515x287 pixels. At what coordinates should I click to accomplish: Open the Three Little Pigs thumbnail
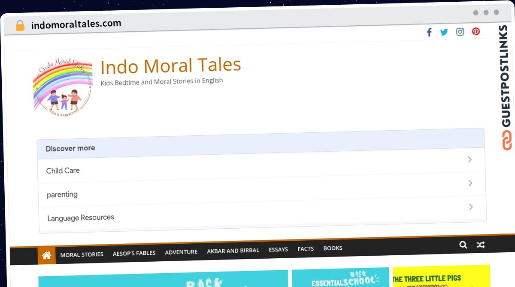(x=441, y=277)
